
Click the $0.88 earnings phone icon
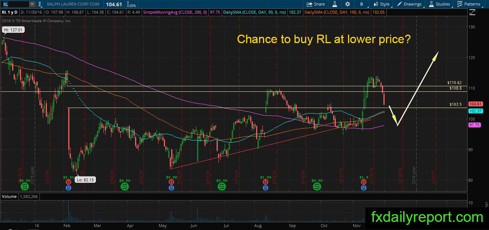tap(172, 182)
